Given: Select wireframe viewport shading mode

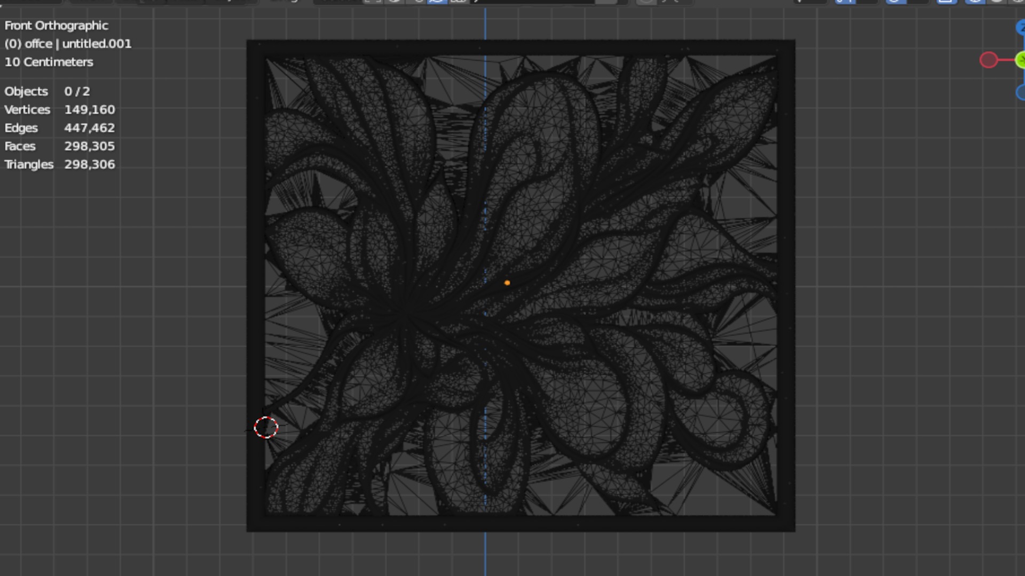Looking at the screenshot, I should (975, 2).
